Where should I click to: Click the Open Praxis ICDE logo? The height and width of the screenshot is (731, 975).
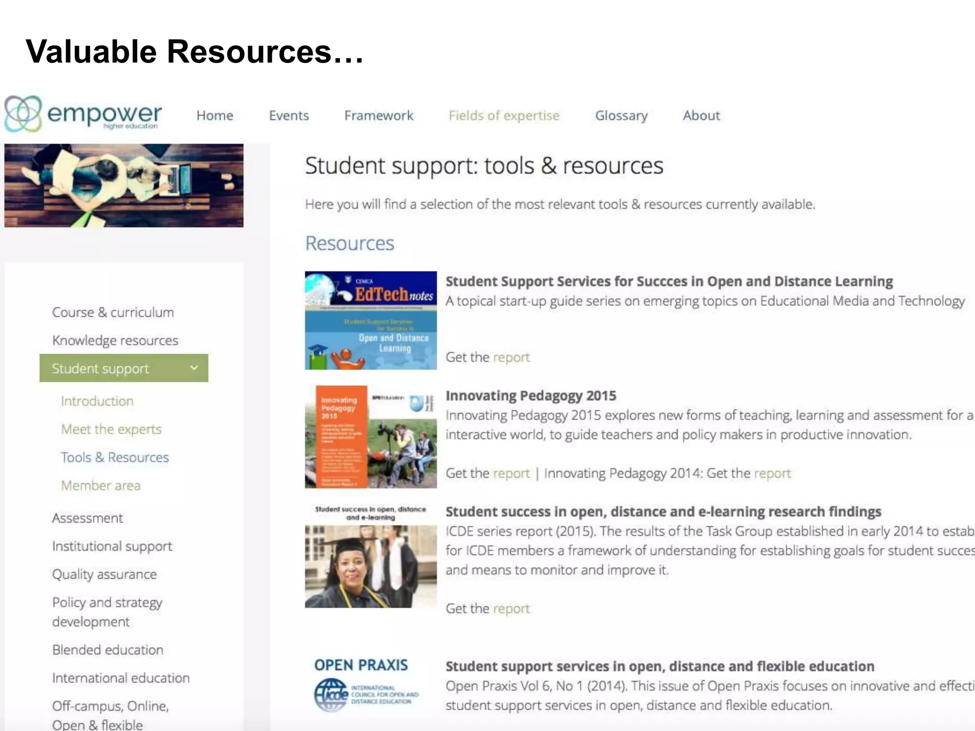[366, 685]
